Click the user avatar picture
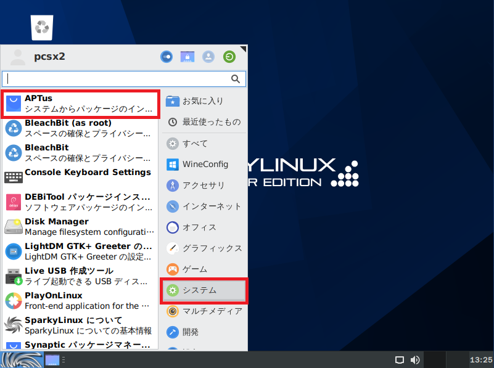The width and height of the screenshot is (494, 368). pos(18,57)
